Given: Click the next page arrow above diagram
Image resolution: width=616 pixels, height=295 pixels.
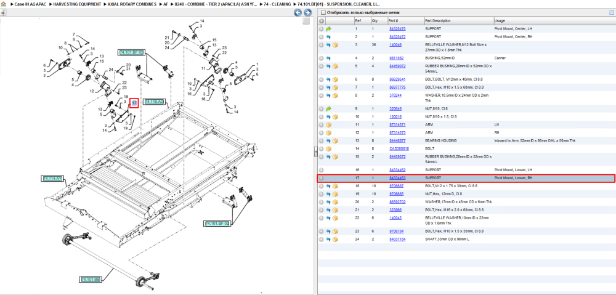Looking at the screenshot, I should pos(307,12).
